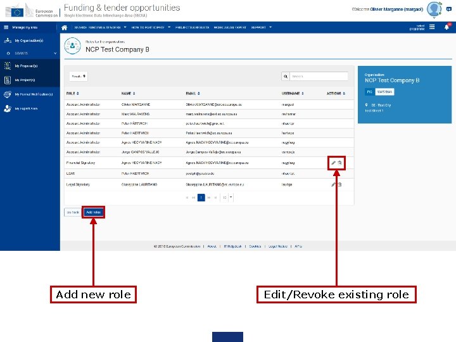Click the Results count badge above the table
This screenshot has height=342, width=456.
point(79,77)
